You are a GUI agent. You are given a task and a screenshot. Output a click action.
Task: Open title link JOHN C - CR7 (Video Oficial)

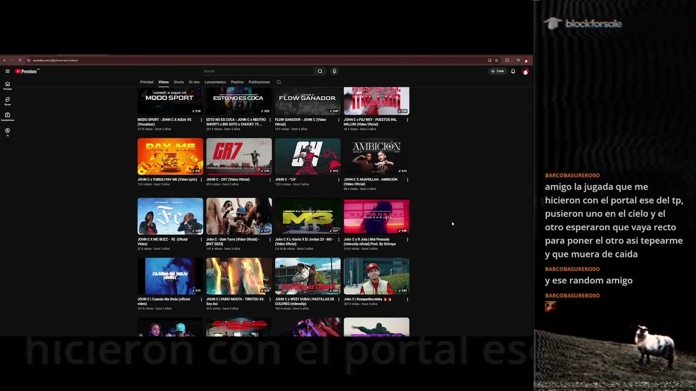228,180
